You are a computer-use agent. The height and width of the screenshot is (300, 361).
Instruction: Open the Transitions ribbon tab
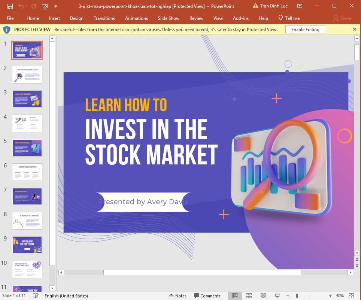tap(104, 18)
